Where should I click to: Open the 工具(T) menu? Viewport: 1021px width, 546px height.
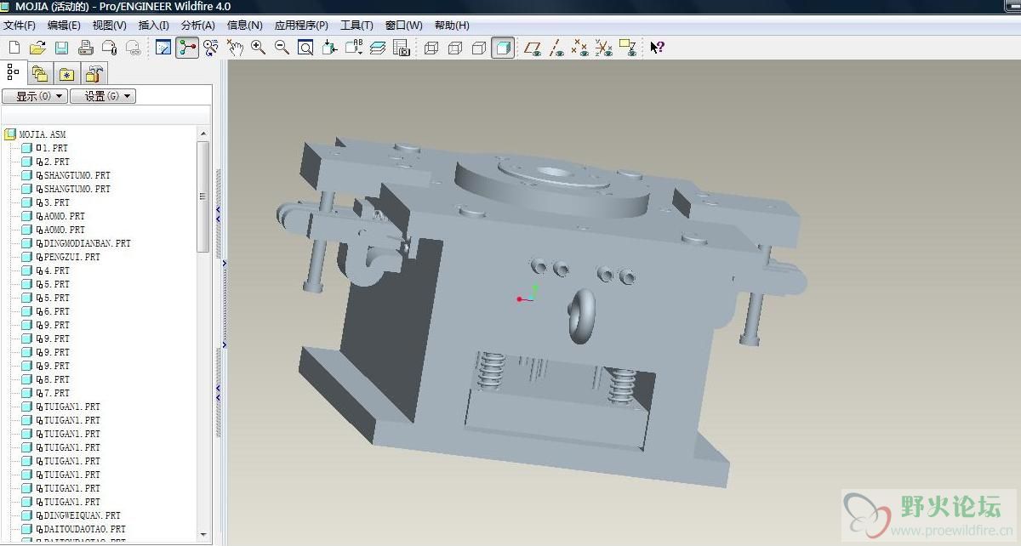pos(356,26)
